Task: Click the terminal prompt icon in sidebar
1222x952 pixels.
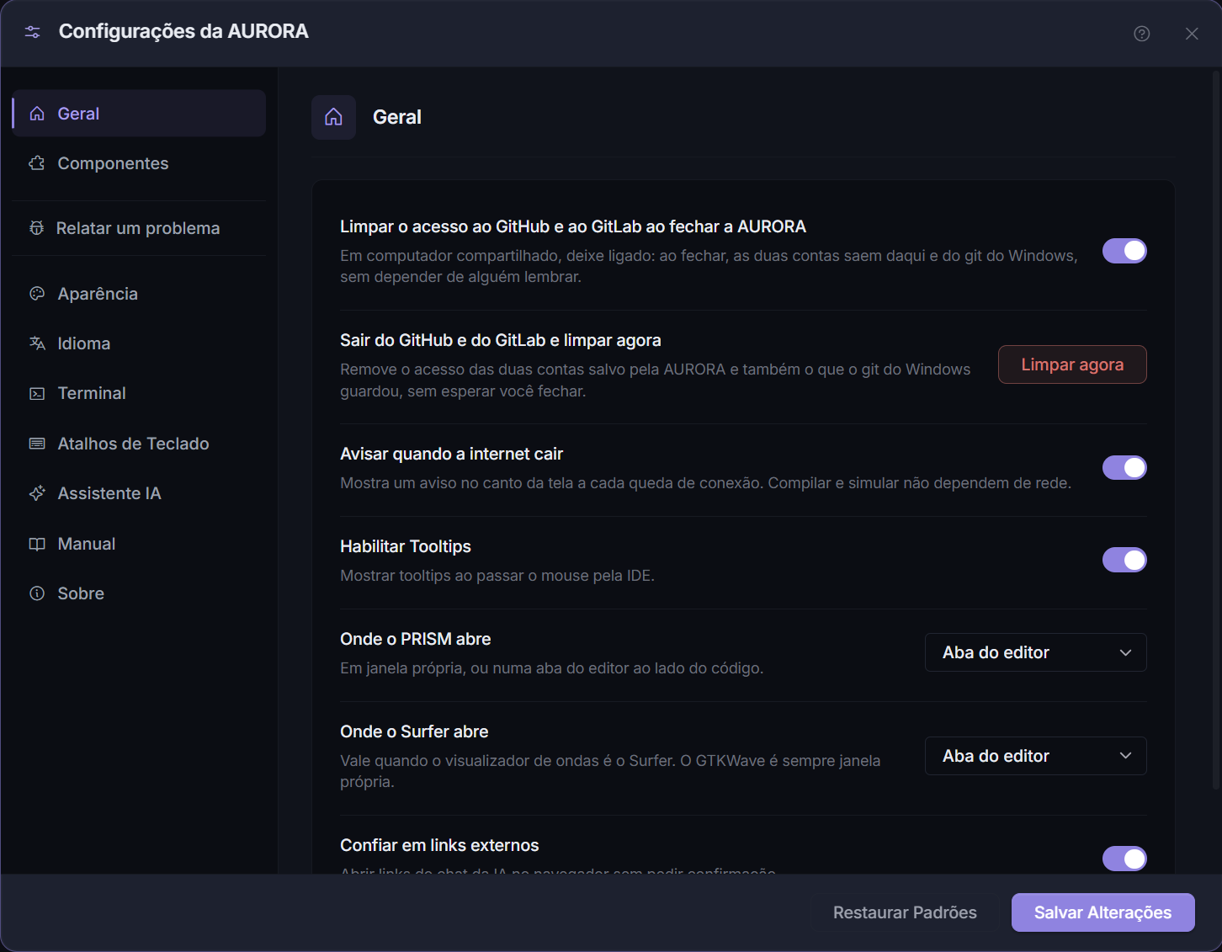Action: click(x=37, y=393)
